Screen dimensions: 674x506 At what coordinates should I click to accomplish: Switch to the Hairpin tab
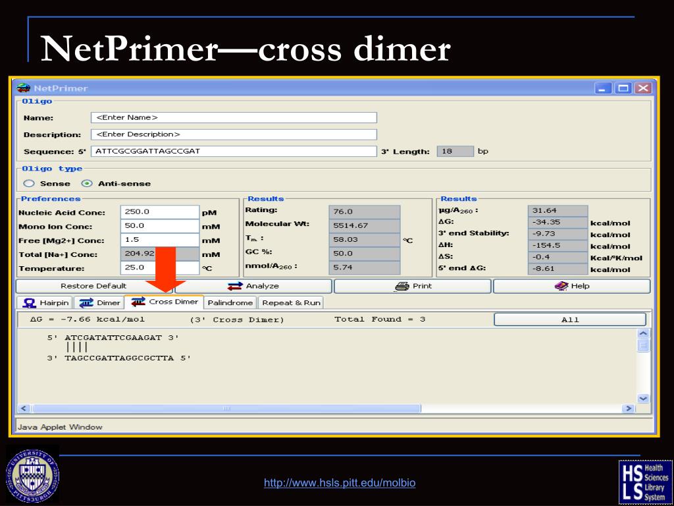pos(45,303)
